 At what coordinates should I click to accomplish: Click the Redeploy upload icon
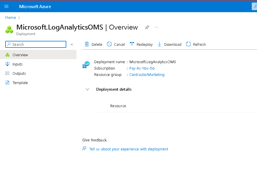click(x=132, y=44)
